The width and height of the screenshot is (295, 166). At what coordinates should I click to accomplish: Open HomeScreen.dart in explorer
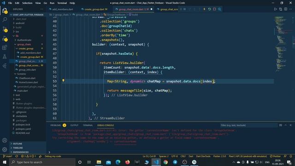coord(28,82)
